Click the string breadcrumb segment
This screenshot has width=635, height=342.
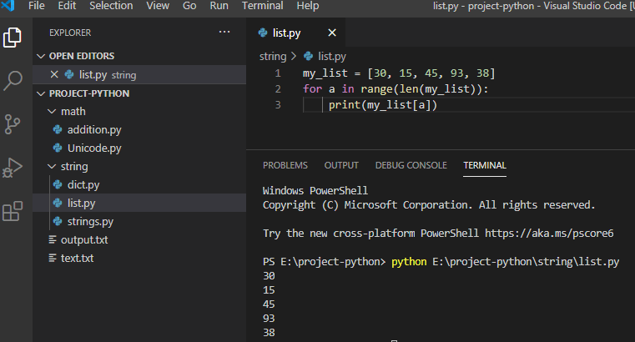(x=273, y=56)
